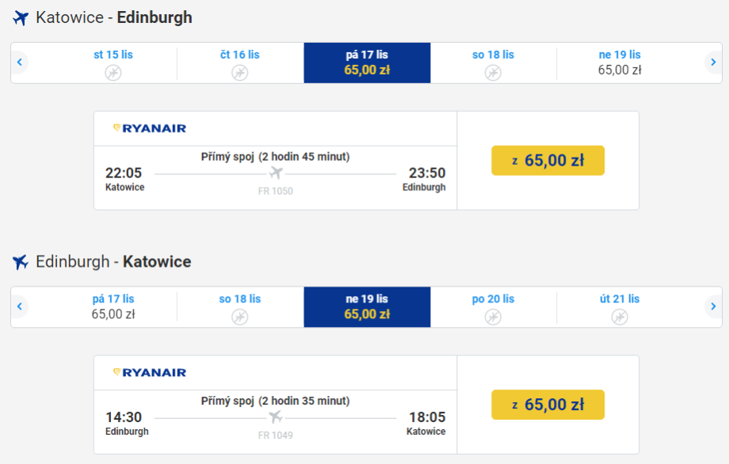The height and width of the screenshot is (464, 729).
Task: Click the plane icon on the FR 1050 route line
Action: tap(276, 173)
